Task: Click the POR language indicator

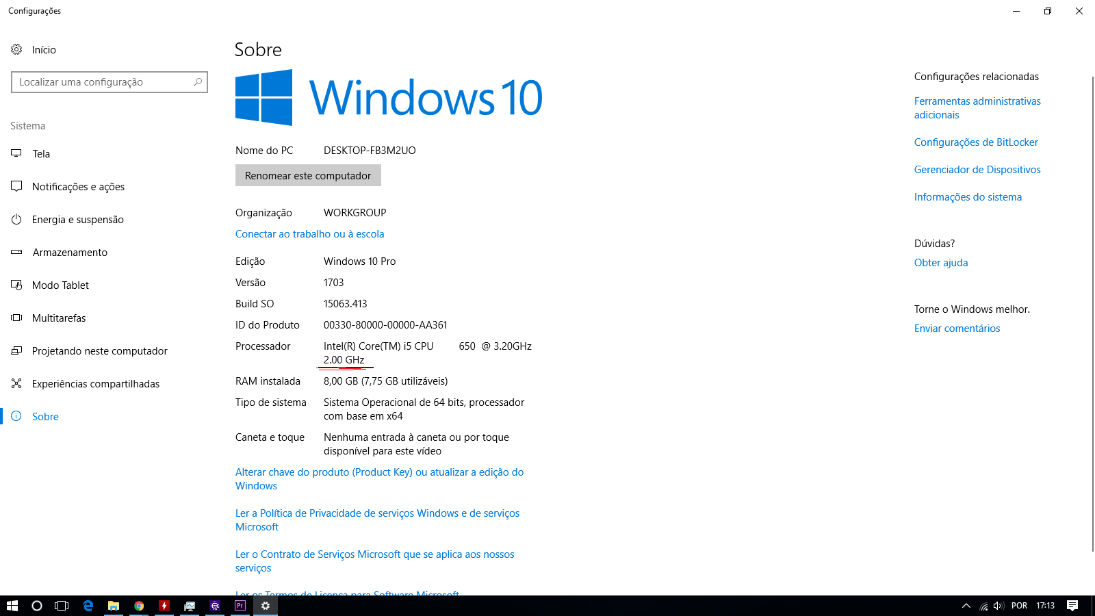Action: 1019,606
